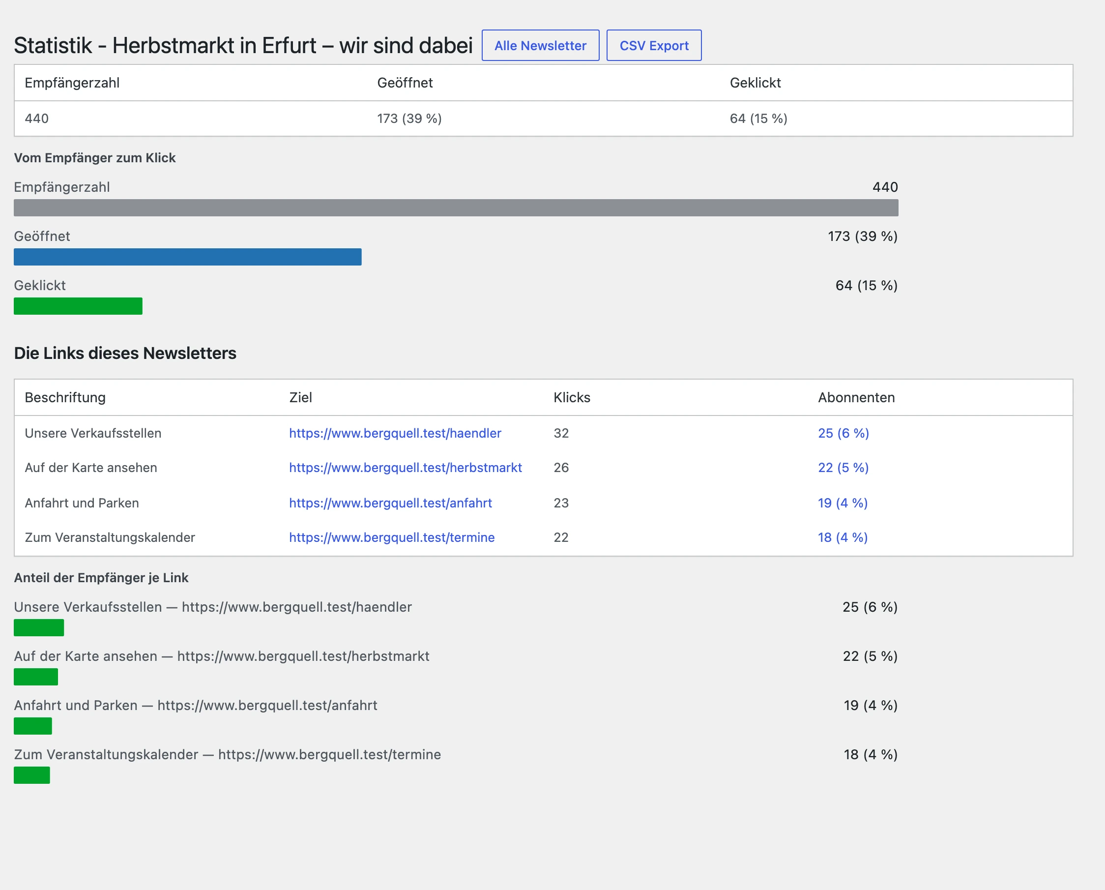Viewport: 1105px width, 890px height.
Task: Click the Statistik page title
Action: point(243,45)
